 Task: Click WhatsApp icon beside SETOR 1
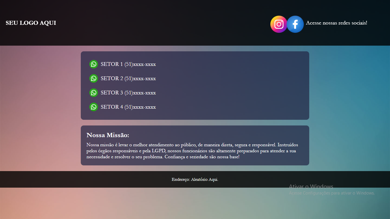coord(94,64)
